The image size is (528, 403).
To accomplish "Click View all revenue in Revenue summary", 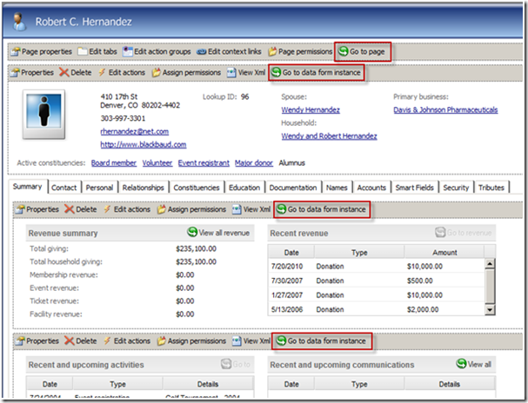I will point(218,233).
